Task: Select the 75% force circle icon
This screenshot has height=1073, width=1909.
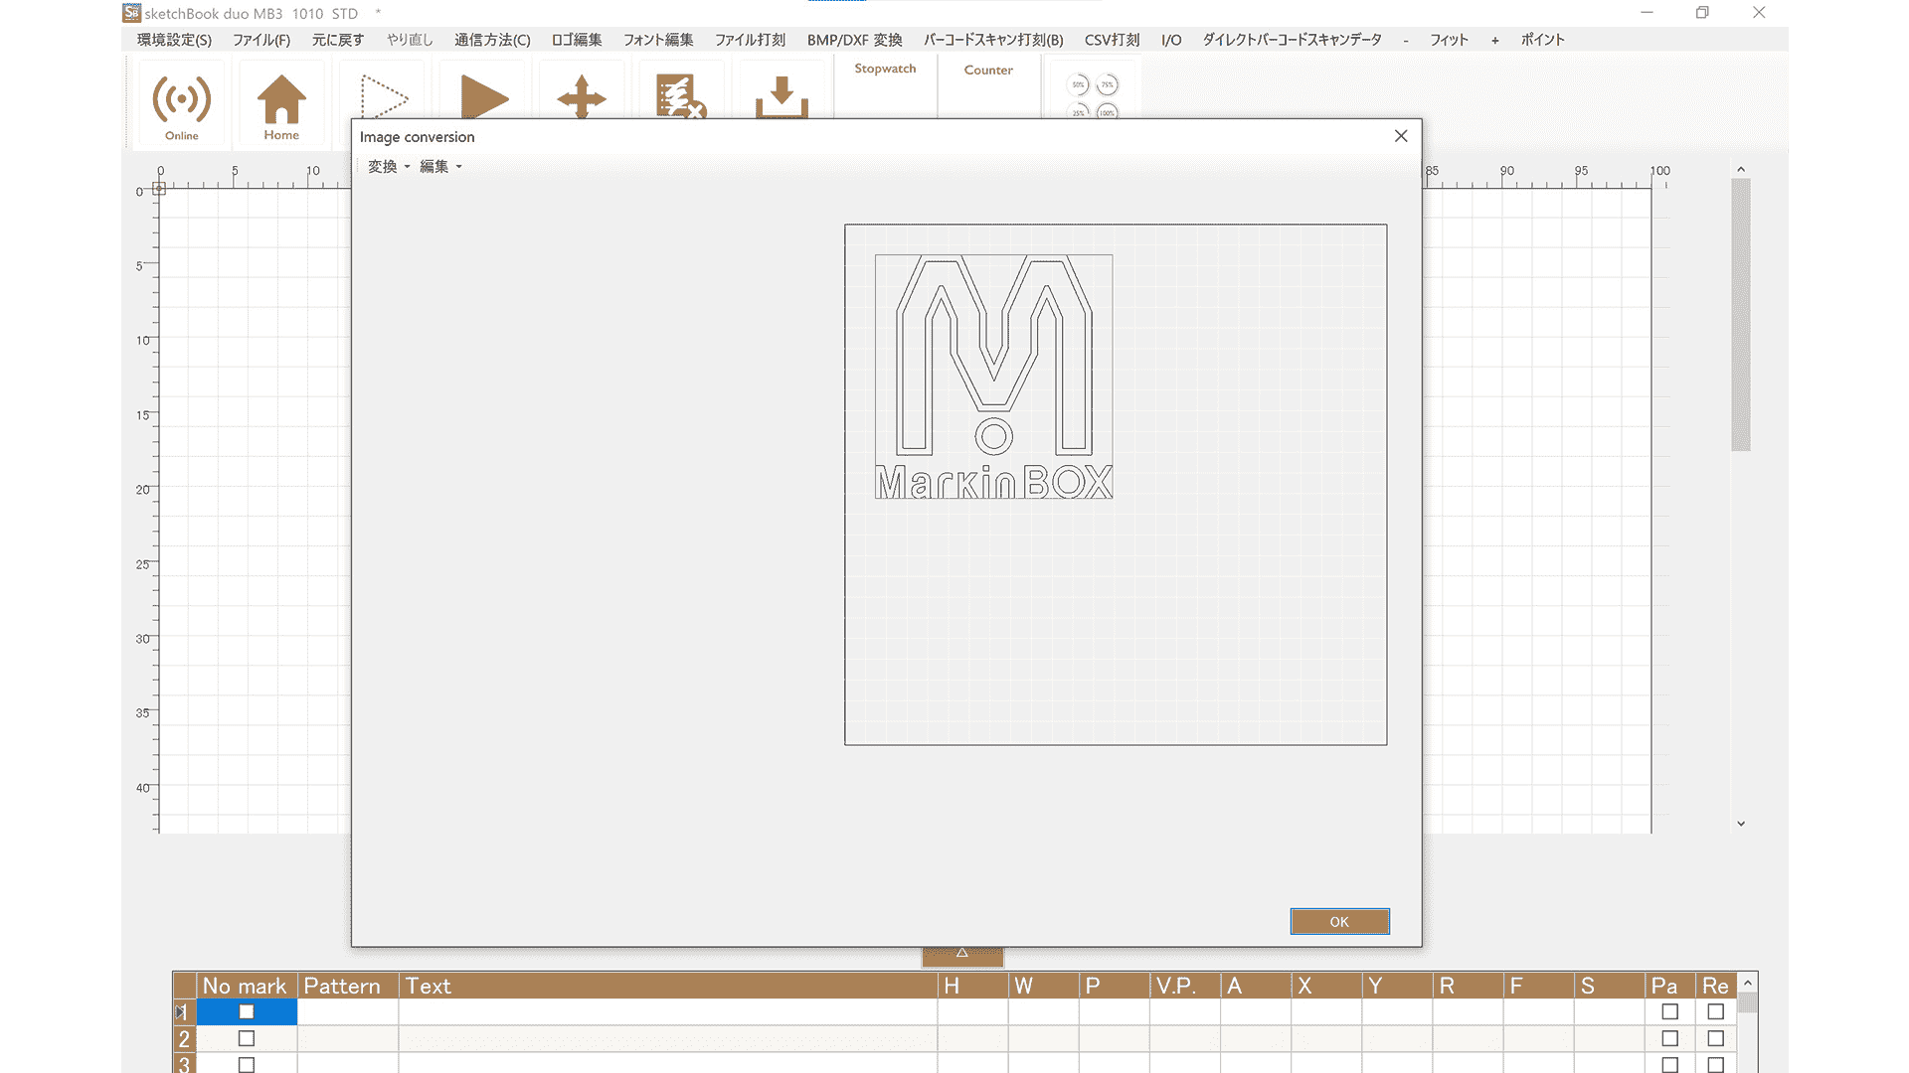Action: click(x=1107, y=84)
